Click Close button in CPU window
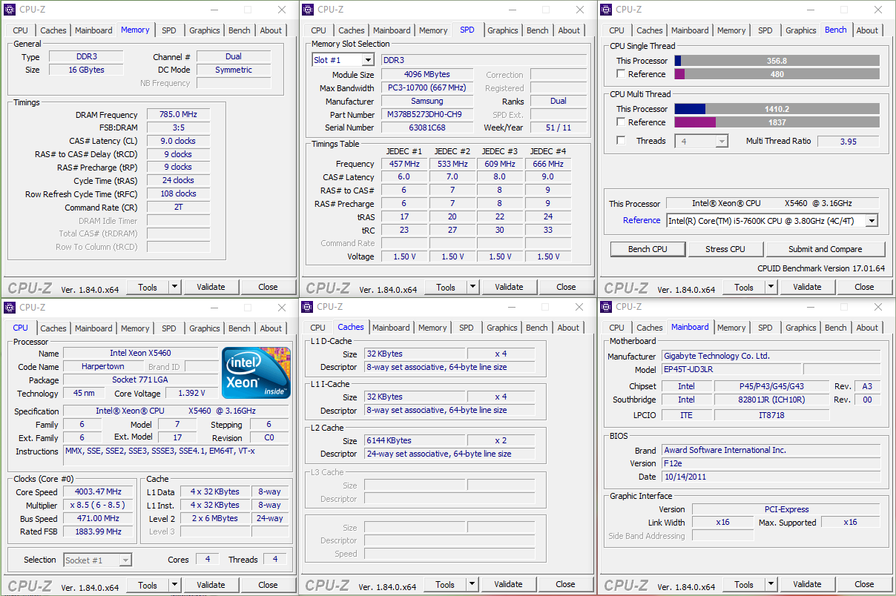Screen dimensions: 896x596 click(x=268, y=585)
